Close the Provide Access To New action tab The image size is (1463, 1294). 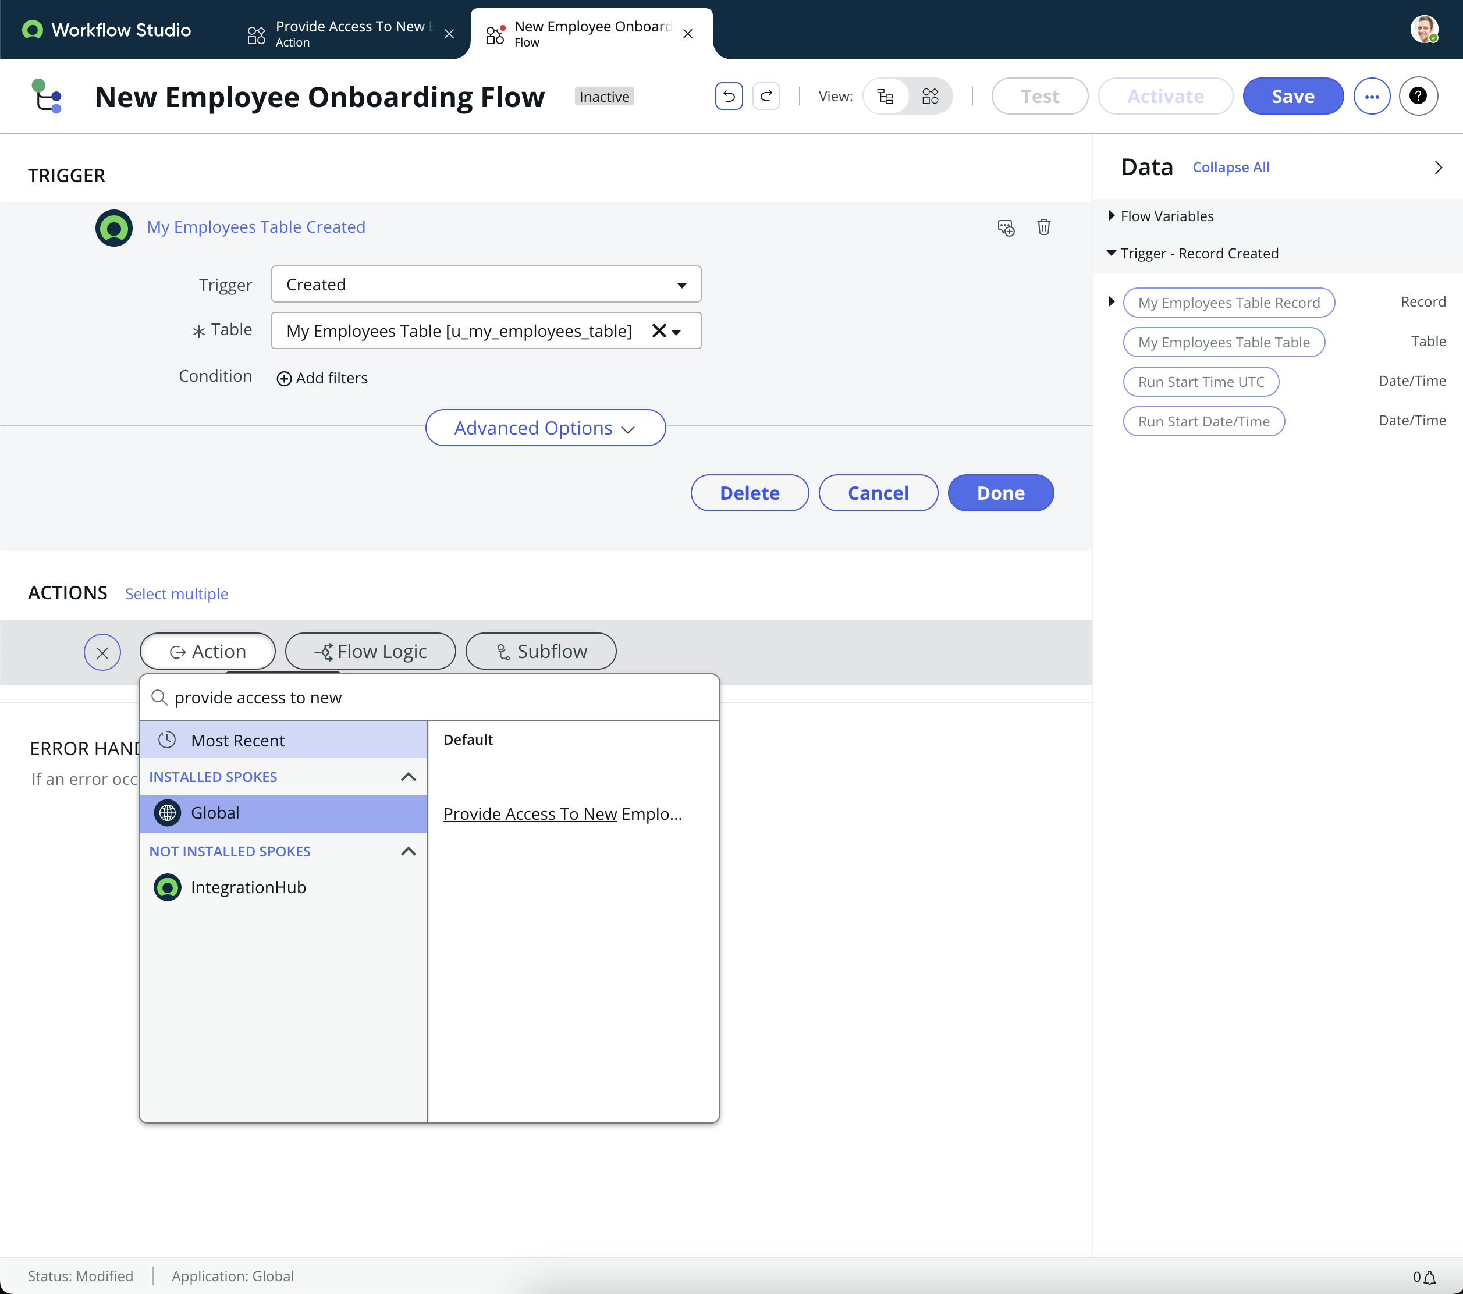(x=449, y=34)
